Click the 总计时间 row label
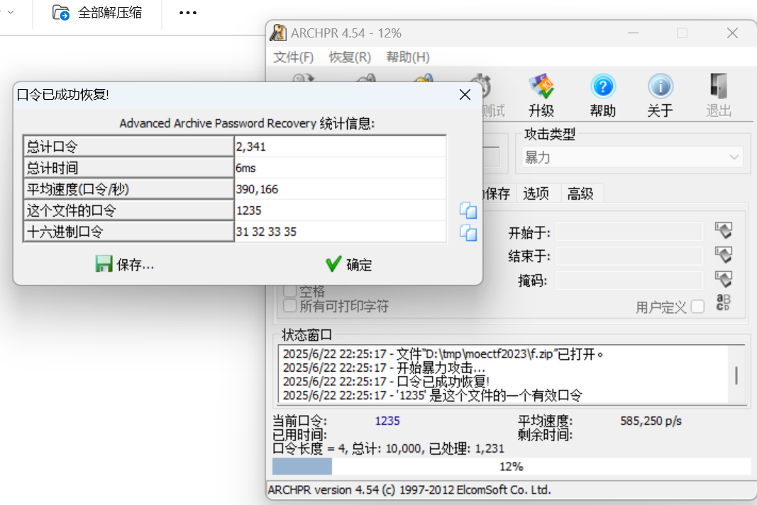 pos(128,168)
